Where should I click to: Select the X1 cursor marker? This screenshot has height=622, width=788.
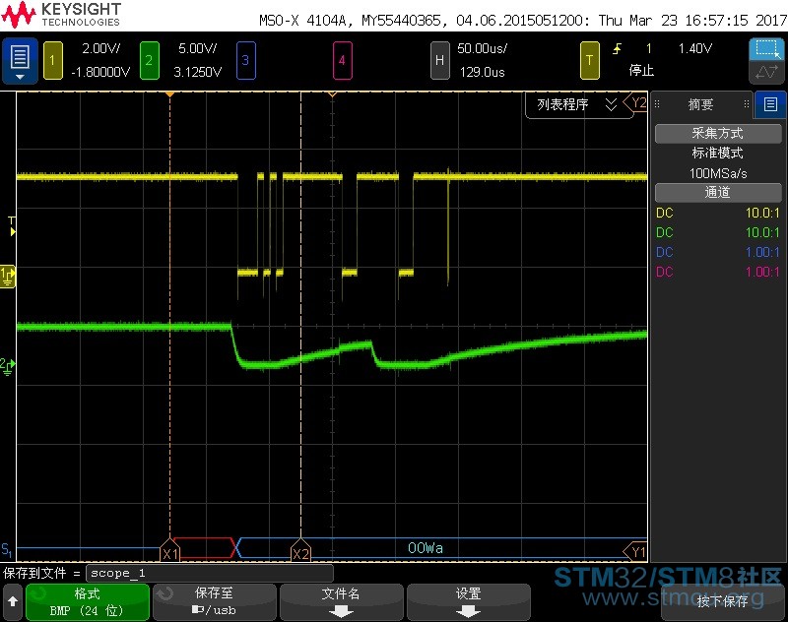[169, 550]
